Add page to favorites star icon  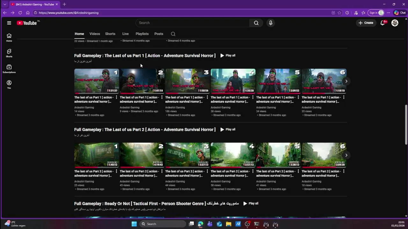click(339, 13)
